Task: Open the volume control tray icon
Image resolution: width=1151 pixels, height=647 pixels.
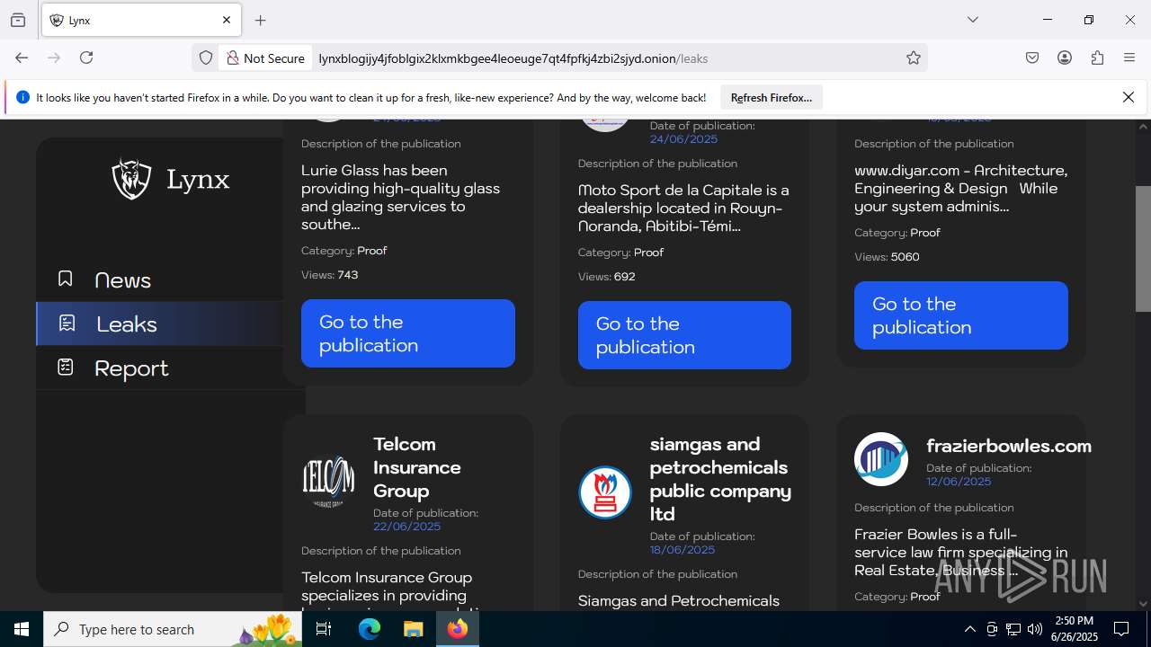Action: 1035,629
